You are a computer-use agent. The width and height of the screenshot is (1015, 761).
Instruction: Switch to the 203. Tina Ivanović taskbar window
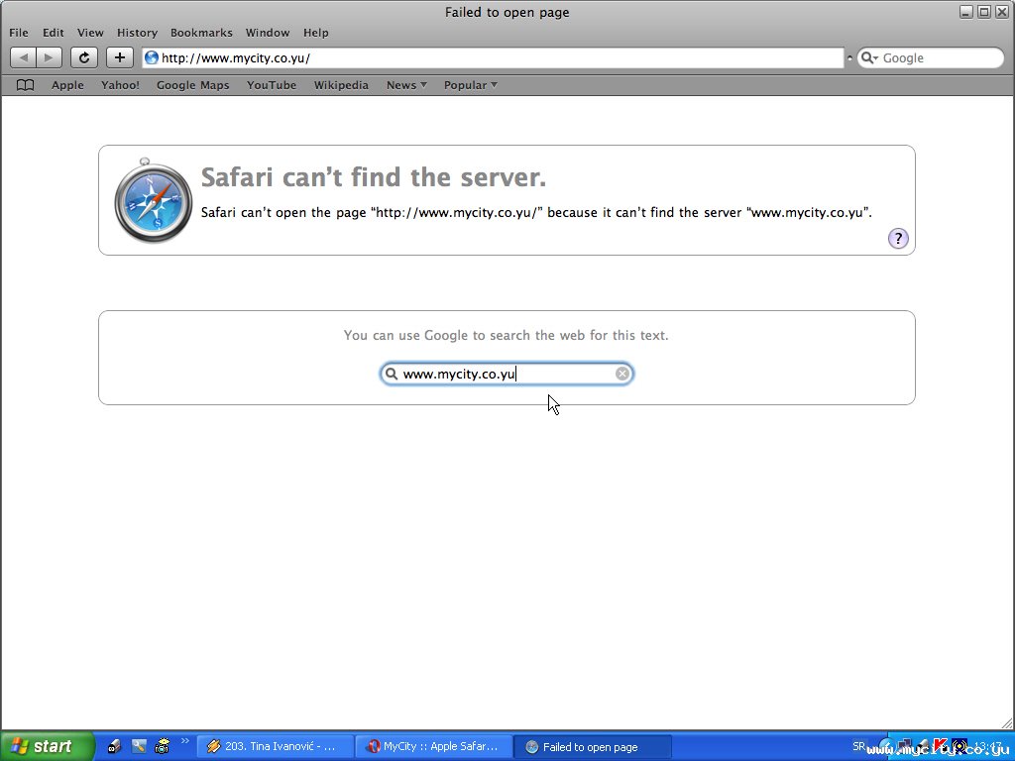276,746
